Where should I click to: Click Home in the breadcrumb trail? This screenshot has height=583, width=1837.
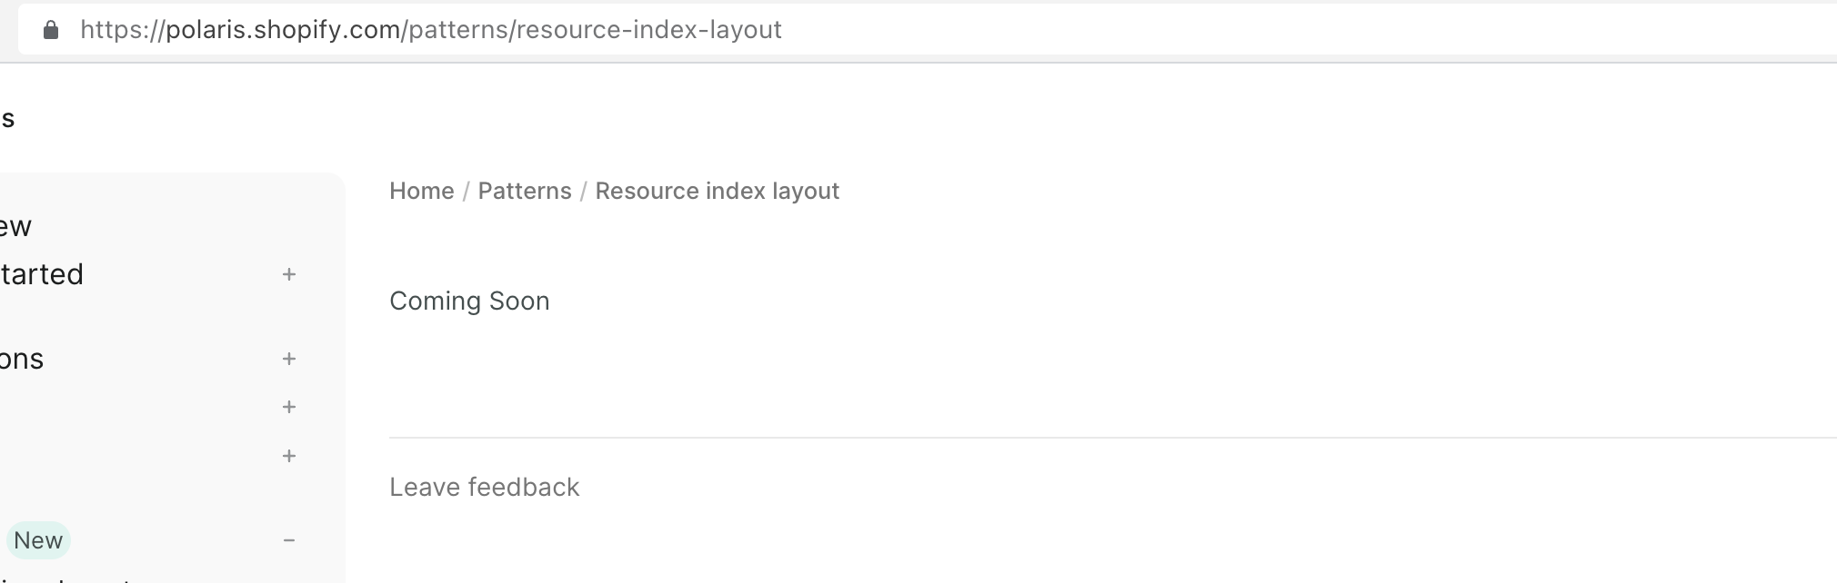click(x=421, y=191)
